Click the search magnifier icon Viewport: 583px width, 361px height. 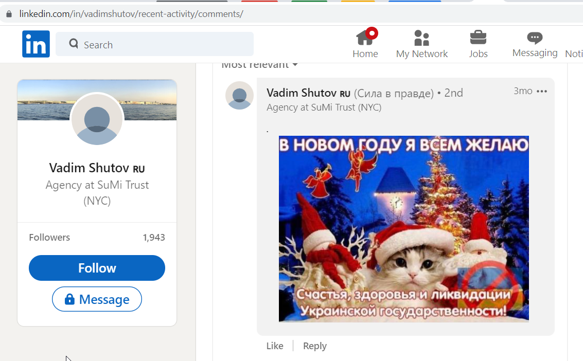click(74, 44)
